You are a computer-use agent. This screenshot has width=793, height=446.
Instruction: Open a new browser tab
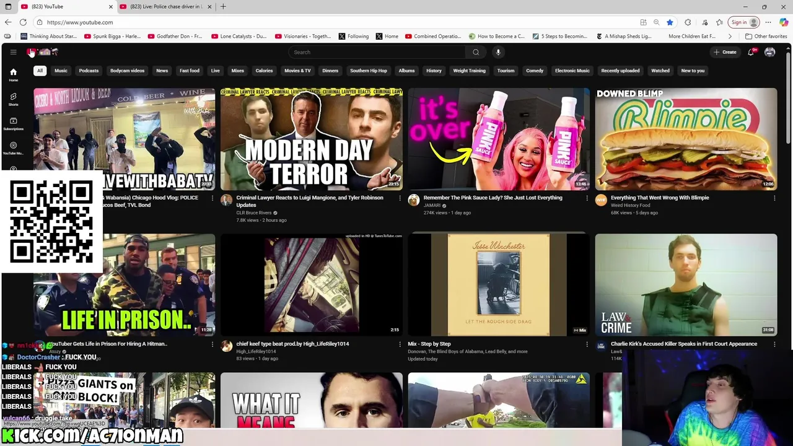[223, 7]
